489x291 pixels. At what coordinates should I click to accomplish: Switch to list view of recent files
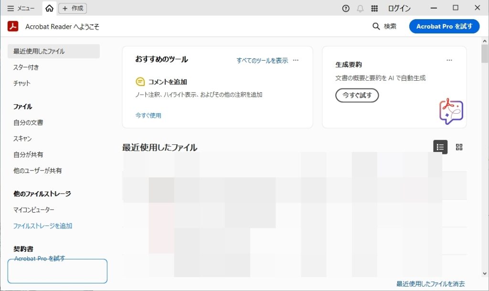440,147
